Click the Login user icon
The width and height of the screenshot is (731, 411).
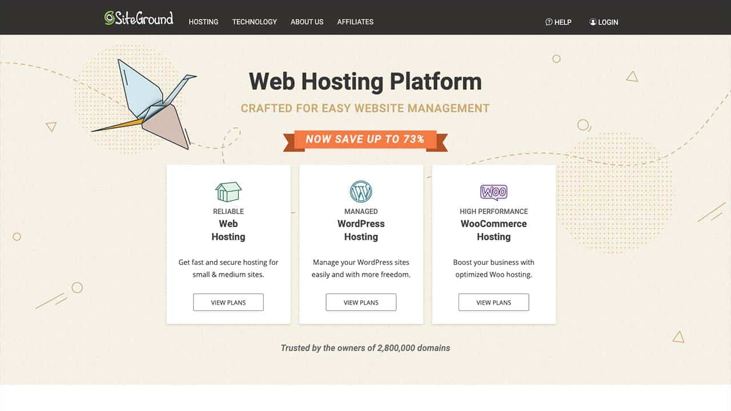point(592,22)
